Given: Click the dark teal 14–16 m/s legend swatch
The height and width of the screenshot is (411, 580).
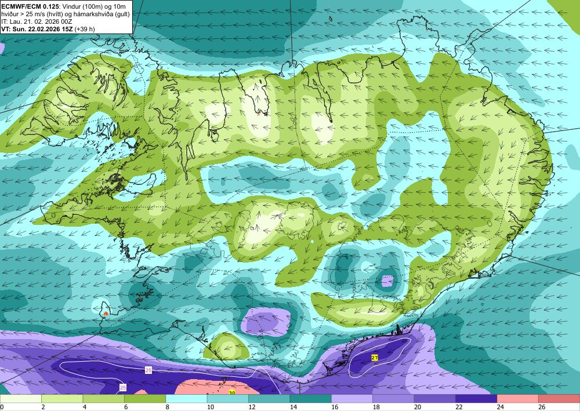Looking at the screenshot, I should point(311,399).
